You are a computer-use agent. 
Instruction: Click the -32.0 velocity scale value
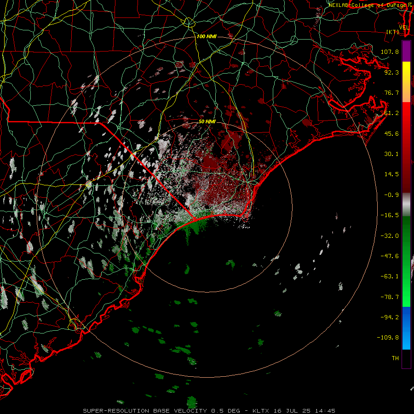coord(390,236)
